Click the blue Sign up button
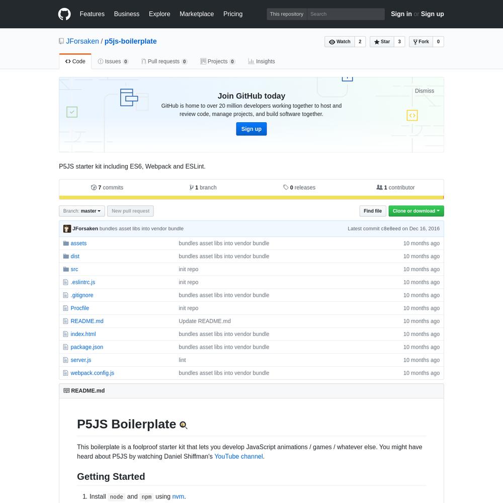 pos(251,129)
